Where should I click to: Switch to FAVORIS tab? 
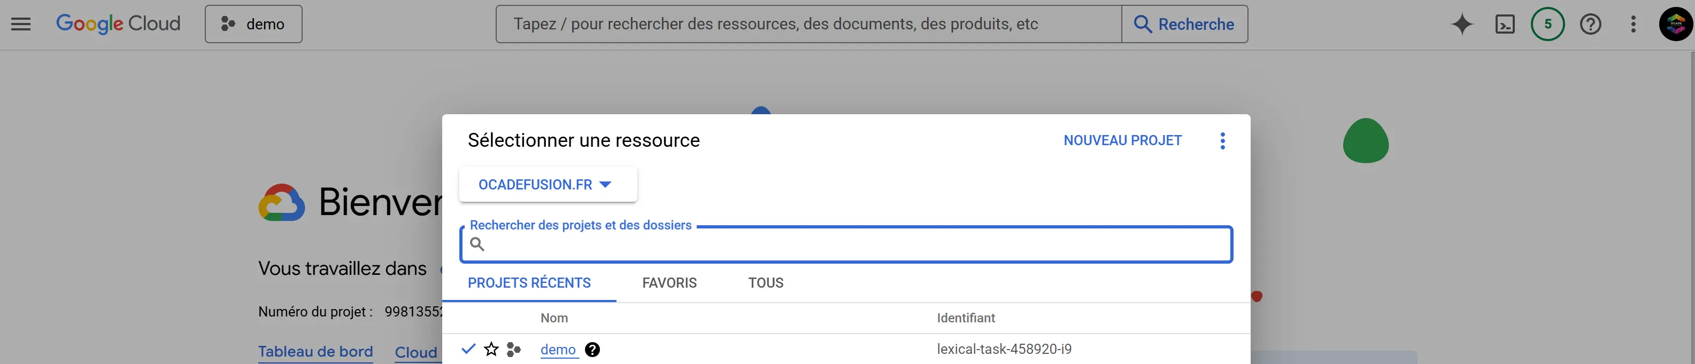pos(669,283)
